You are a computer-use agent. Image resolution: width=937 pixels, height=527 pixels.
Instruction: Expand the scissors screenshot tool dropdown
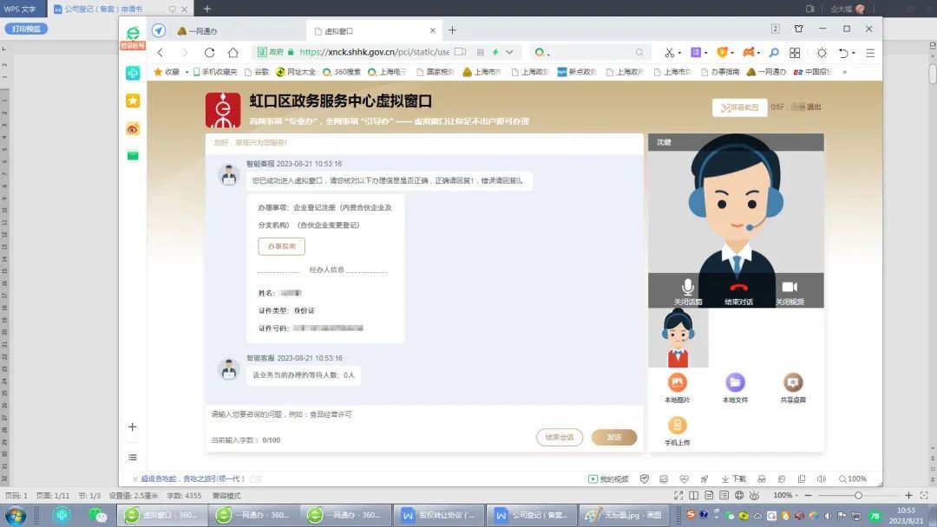(x=679, y=53)
